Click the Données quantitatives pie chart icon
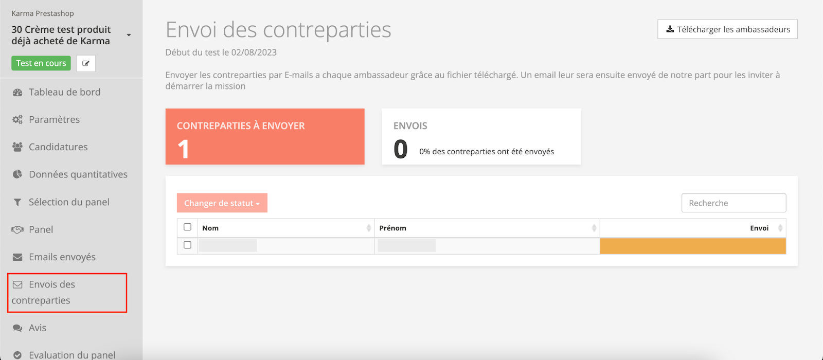This screenshot has width=823, height=360. (x=17, y=174)
